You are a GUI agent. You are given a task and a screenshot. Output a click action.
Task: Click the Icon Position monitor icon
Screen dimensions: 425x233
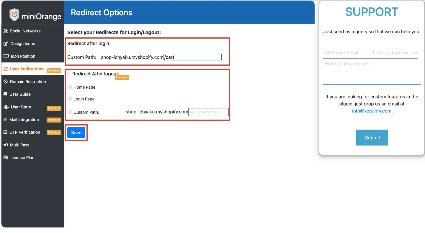pos(6,56)
